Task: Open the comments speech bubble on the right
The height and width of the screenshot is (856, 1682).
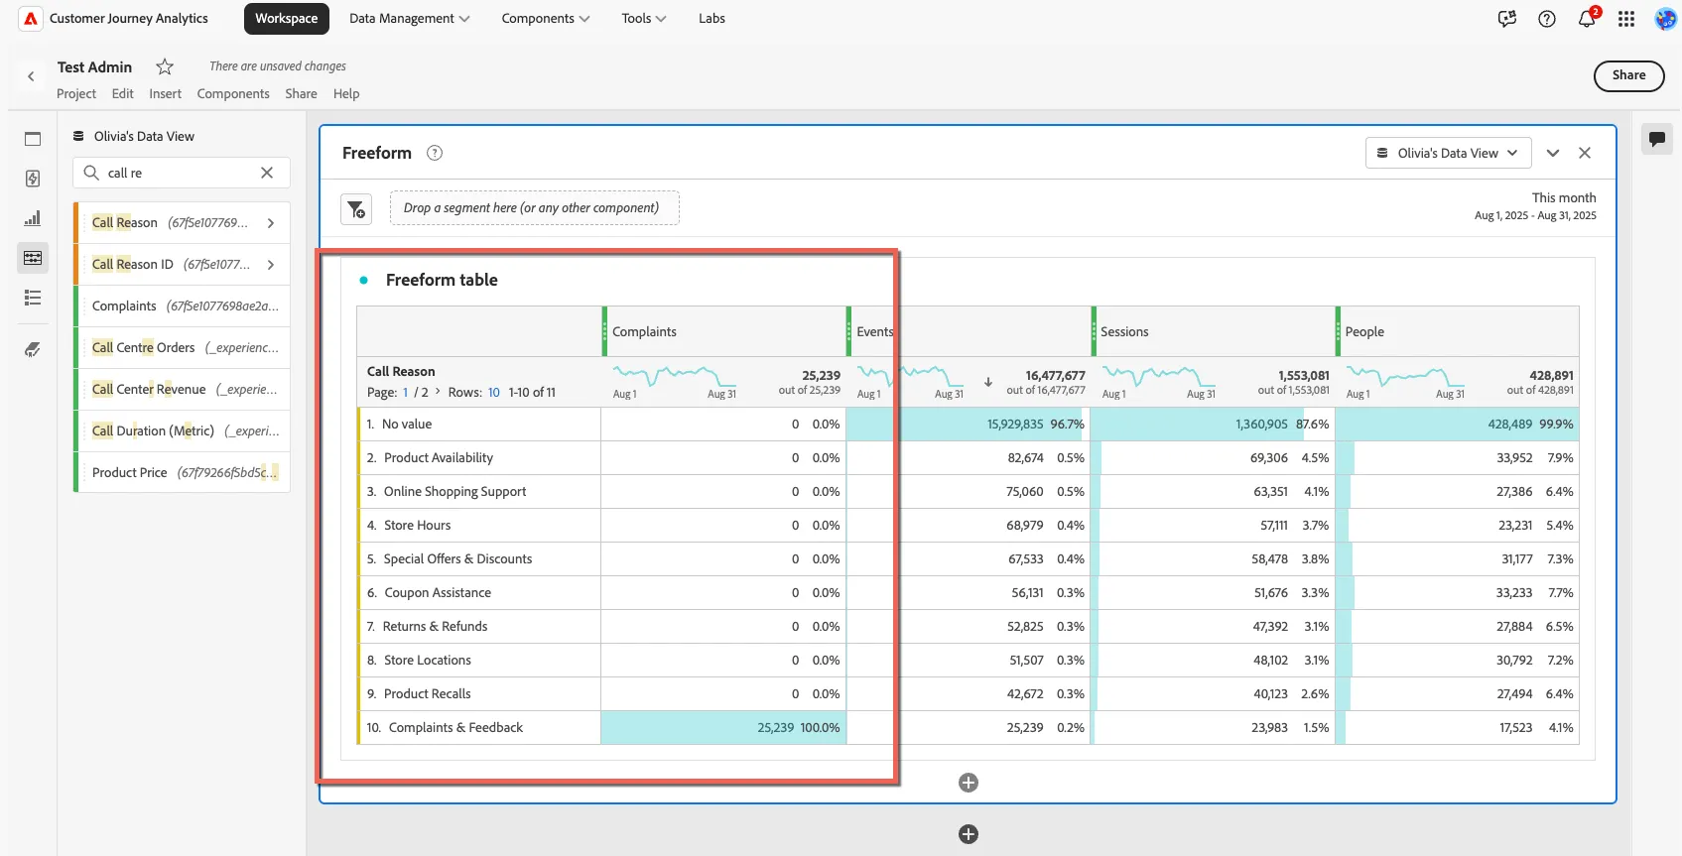Action: (x=1657, y=140)
